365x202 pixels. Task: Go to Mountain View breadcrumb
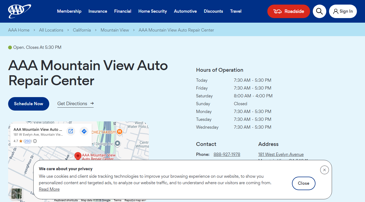coord(115,30)
